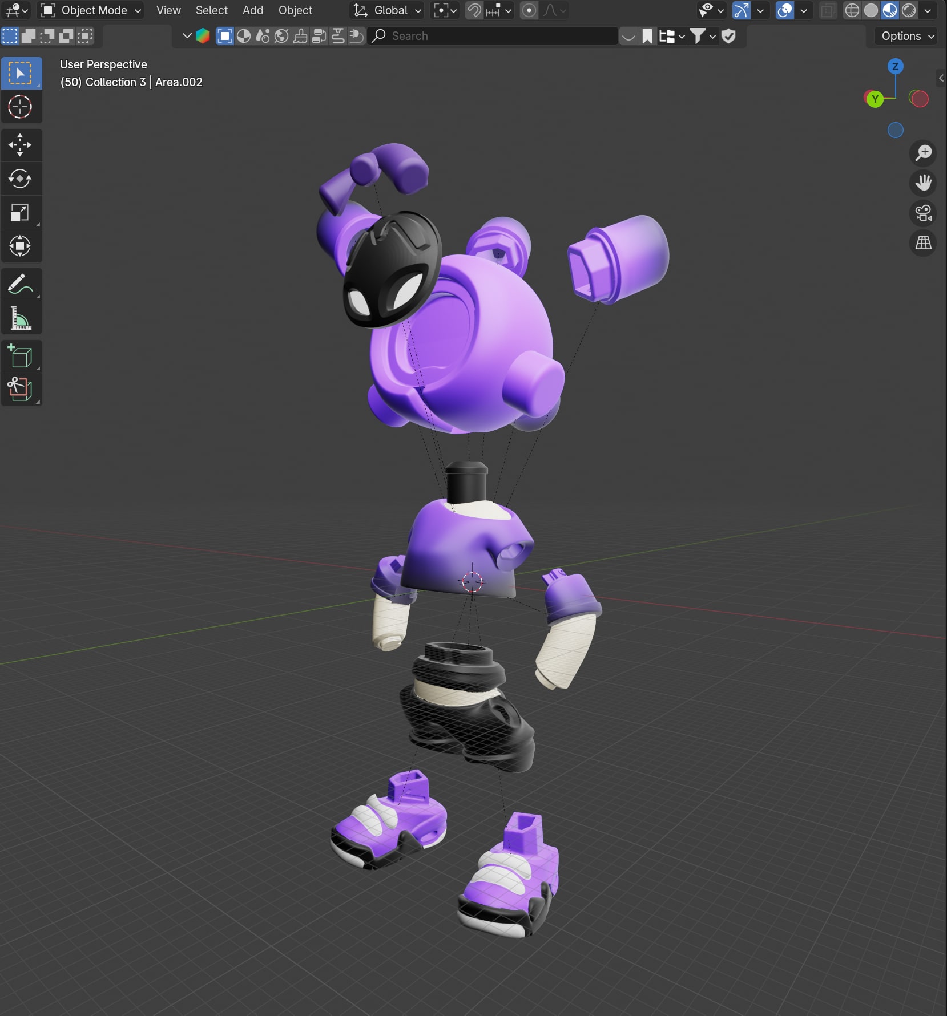Screen dimensions: 947x1016
Task: Toggle X-ray mode
Action: 827,10
